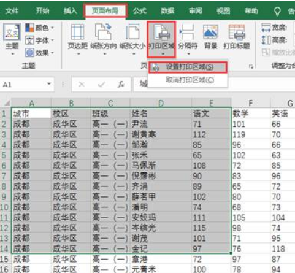The width and height of the screenshot is (295, 273).
Task: Open the Page Setup dialog launcher
Action: [x=251, y=66]
